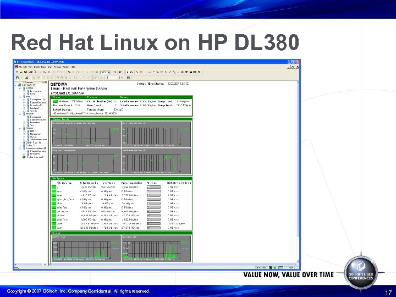Click the Network section header
The height and width of the screenshot is (297, 396).
(121, 233)
